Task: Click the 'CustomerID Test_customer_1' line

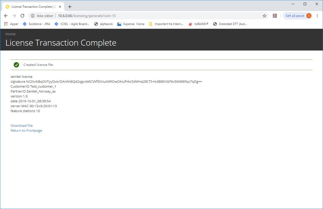Action: click(x=33, y=86)
